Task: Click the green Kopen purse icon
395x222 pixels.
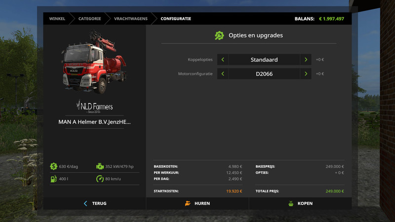Action: click(291, 203)
